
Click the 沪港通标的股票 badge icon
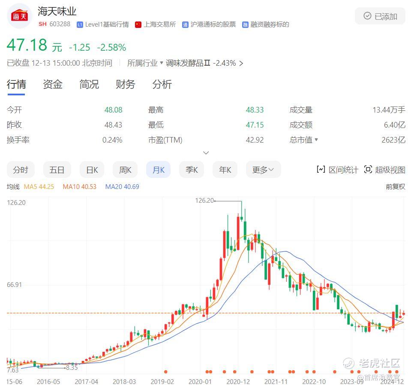point(185,25)
